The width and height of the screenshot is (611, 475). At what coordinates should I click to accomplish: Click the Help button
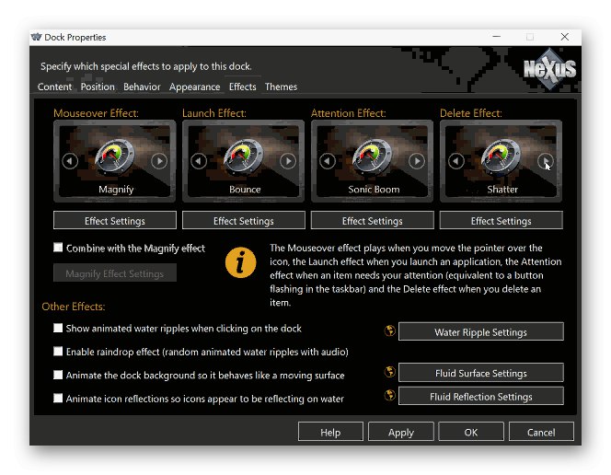330,432
